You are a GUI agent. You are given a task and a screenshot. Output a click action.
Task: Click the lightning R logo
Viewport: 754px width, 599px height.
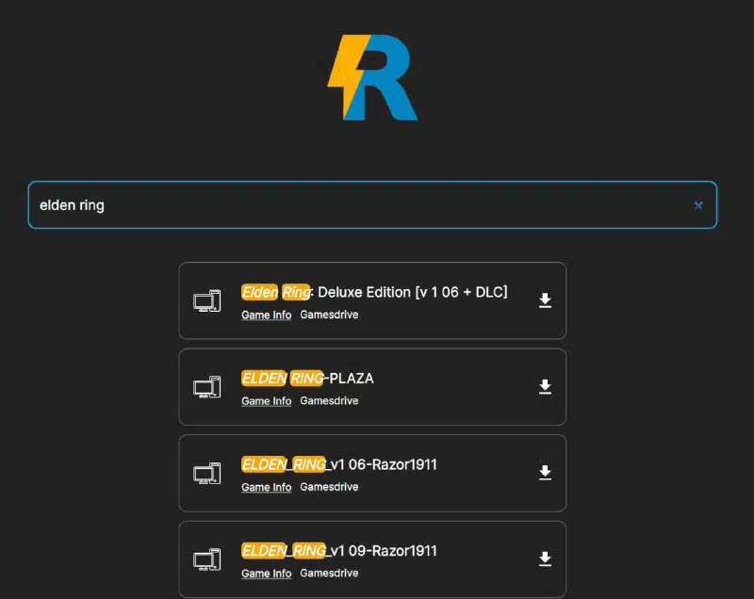click(x=372, y=77)
